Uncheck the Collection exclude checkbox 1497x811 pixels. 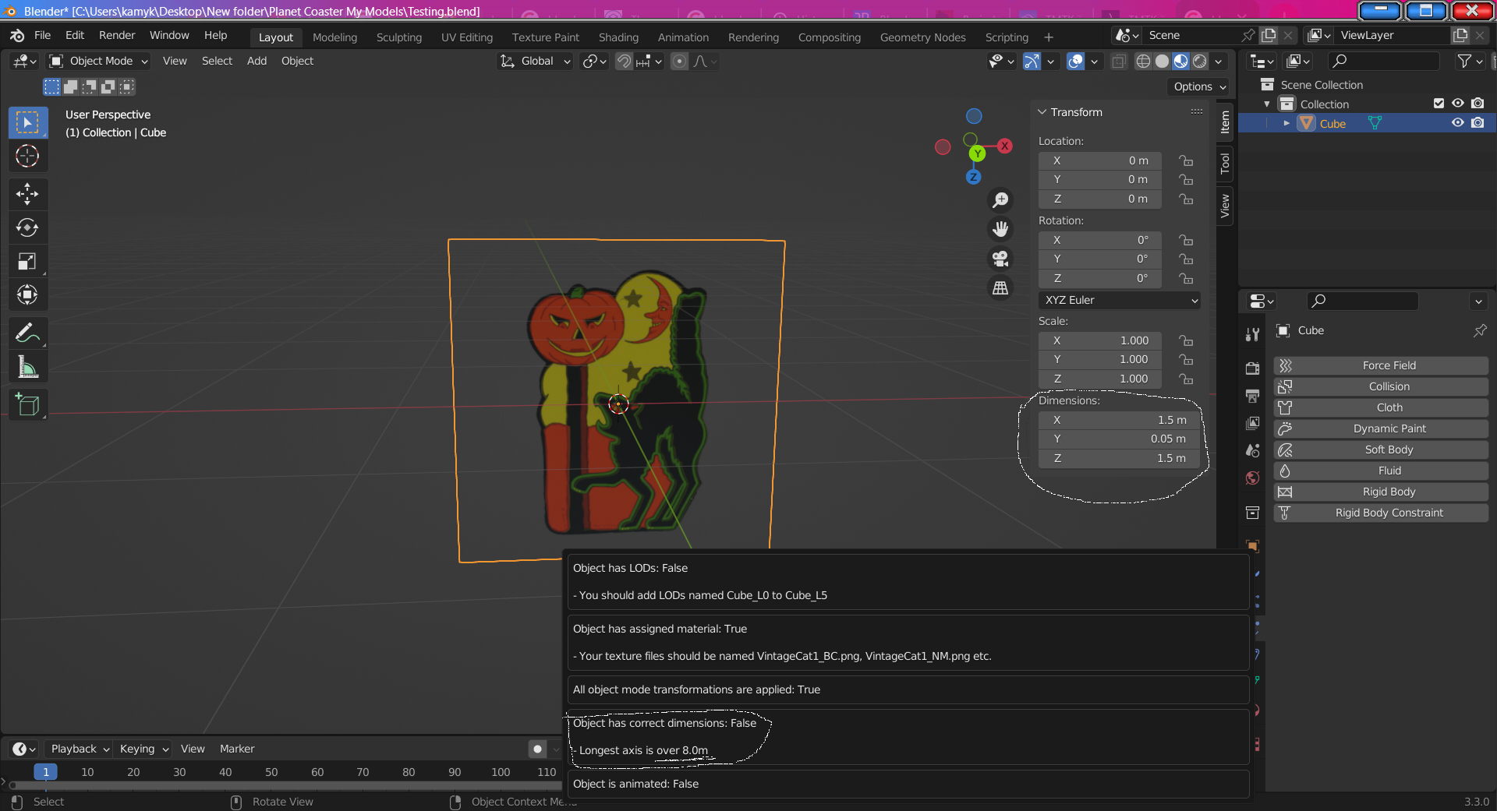point(1439,104)
